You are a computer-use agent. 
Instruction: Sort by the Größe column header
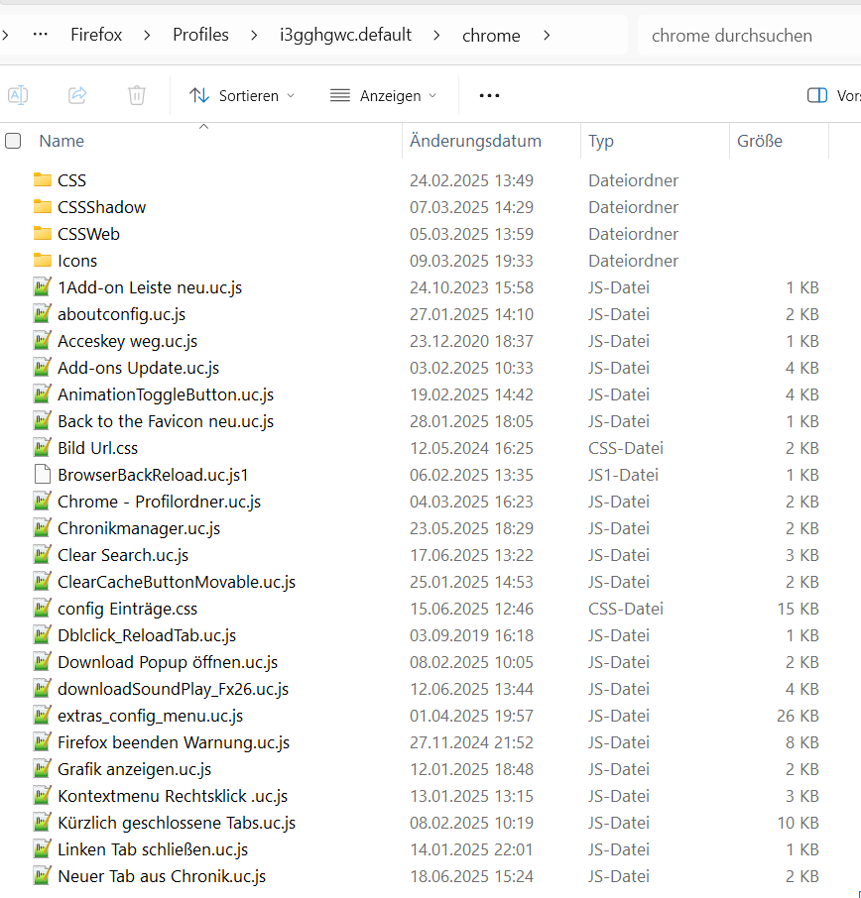tap(760, 141)
